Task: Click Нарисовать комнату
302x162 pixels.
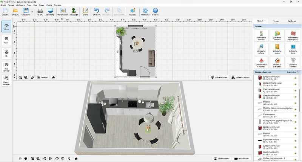Action: click(x=261, y=35)
